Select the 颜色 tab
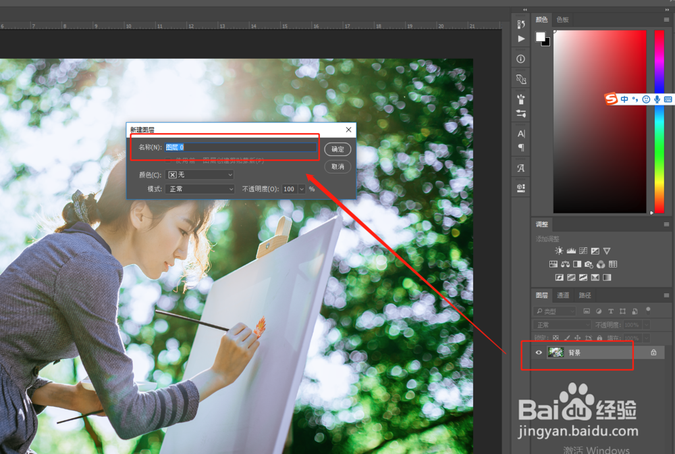 [541, 20]
